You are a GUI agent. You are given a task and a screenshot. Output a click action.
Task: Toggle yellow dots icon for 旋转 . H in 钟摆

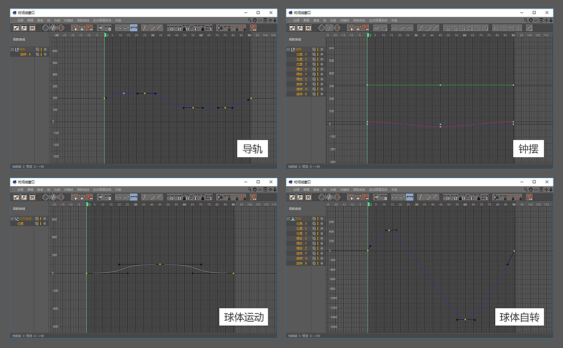[318, 89]
